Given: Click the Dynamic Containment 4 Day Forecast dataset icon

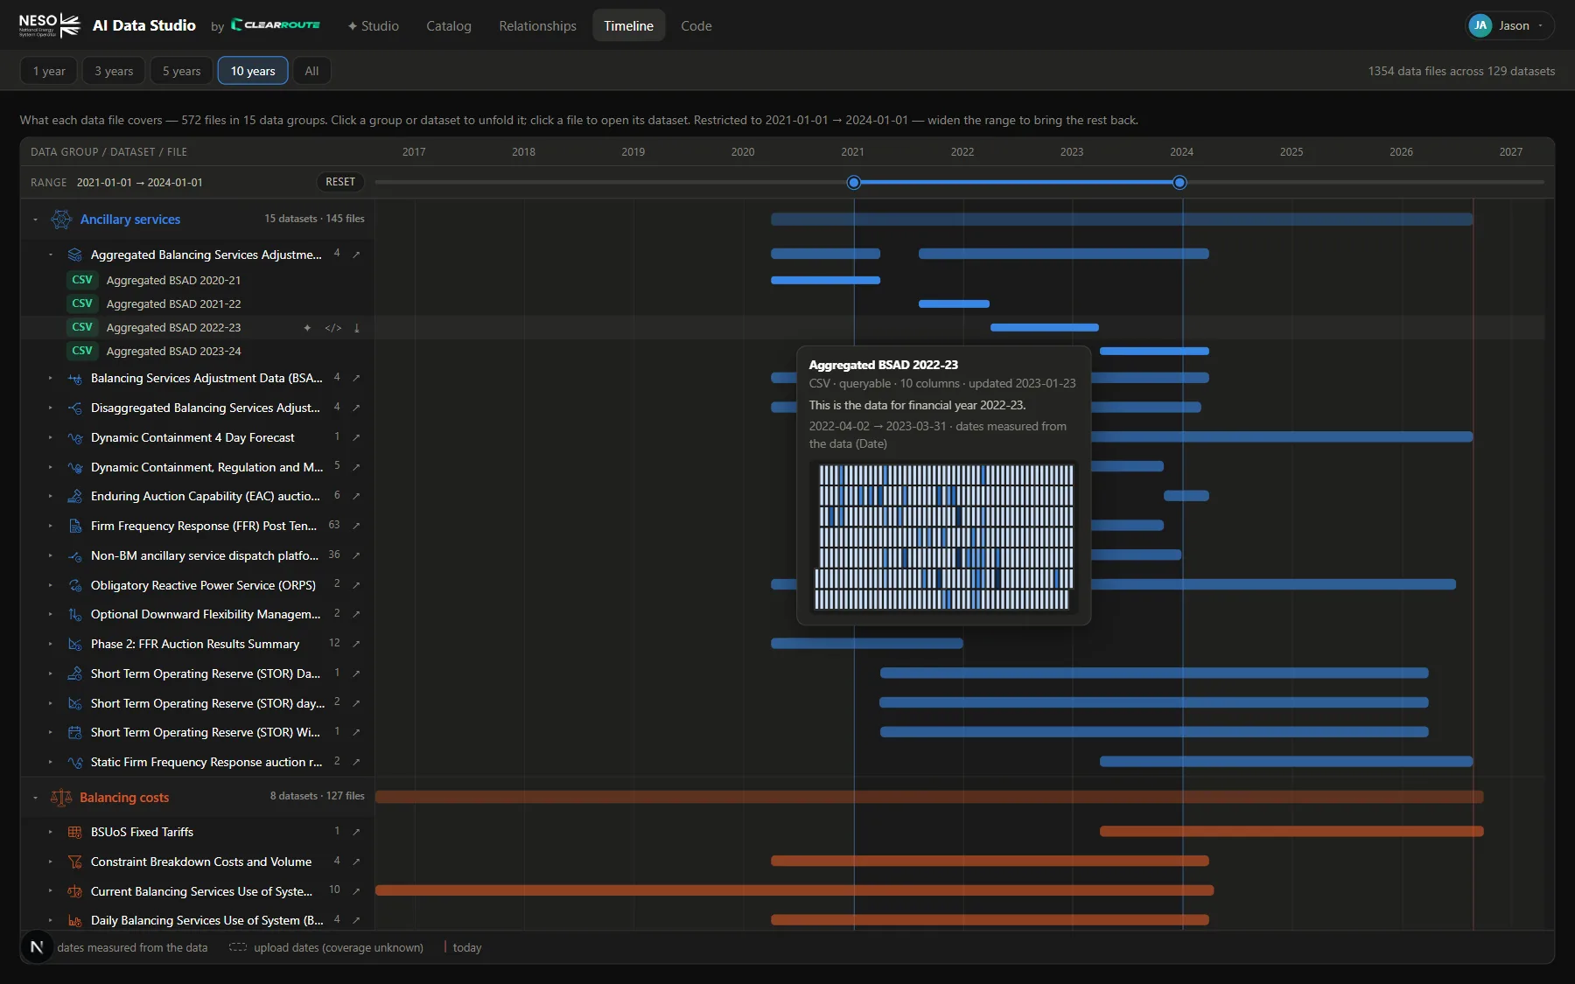Looking at the screenshot, I should (x=75, y=437).
